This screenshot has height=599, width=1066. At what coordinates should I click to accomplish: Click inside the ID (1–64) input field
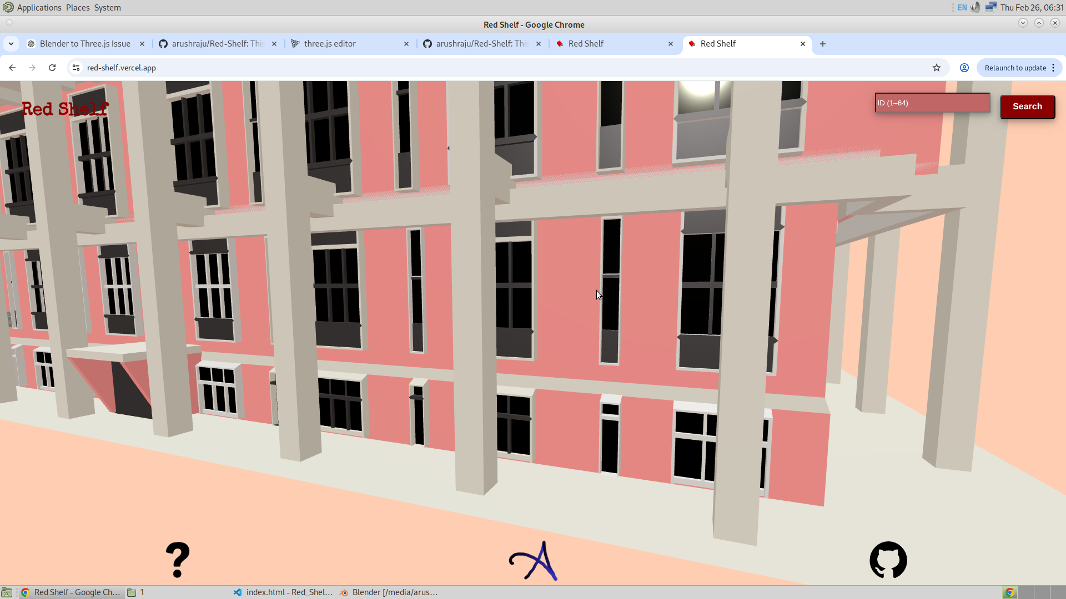tap(932, 103)
